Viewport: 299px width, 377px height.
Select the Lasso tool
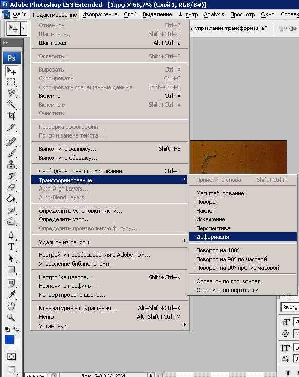click(11, 93)
